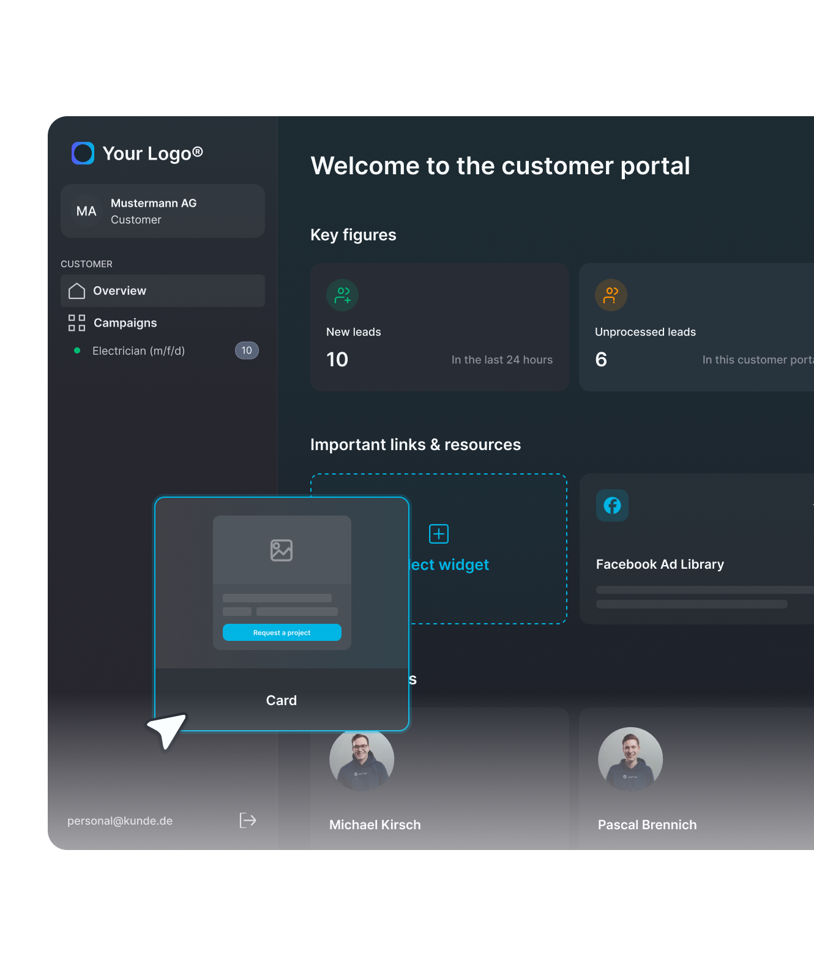814x965 pixels.
Task: Click the MA avatar initials
Action: tap(86, 211)
